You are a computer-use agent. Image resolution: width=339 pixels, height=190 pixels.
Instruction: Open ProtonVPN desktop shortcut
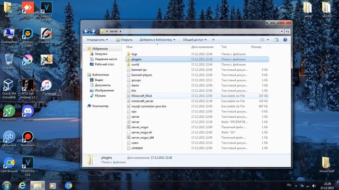[x=9, y=113]
